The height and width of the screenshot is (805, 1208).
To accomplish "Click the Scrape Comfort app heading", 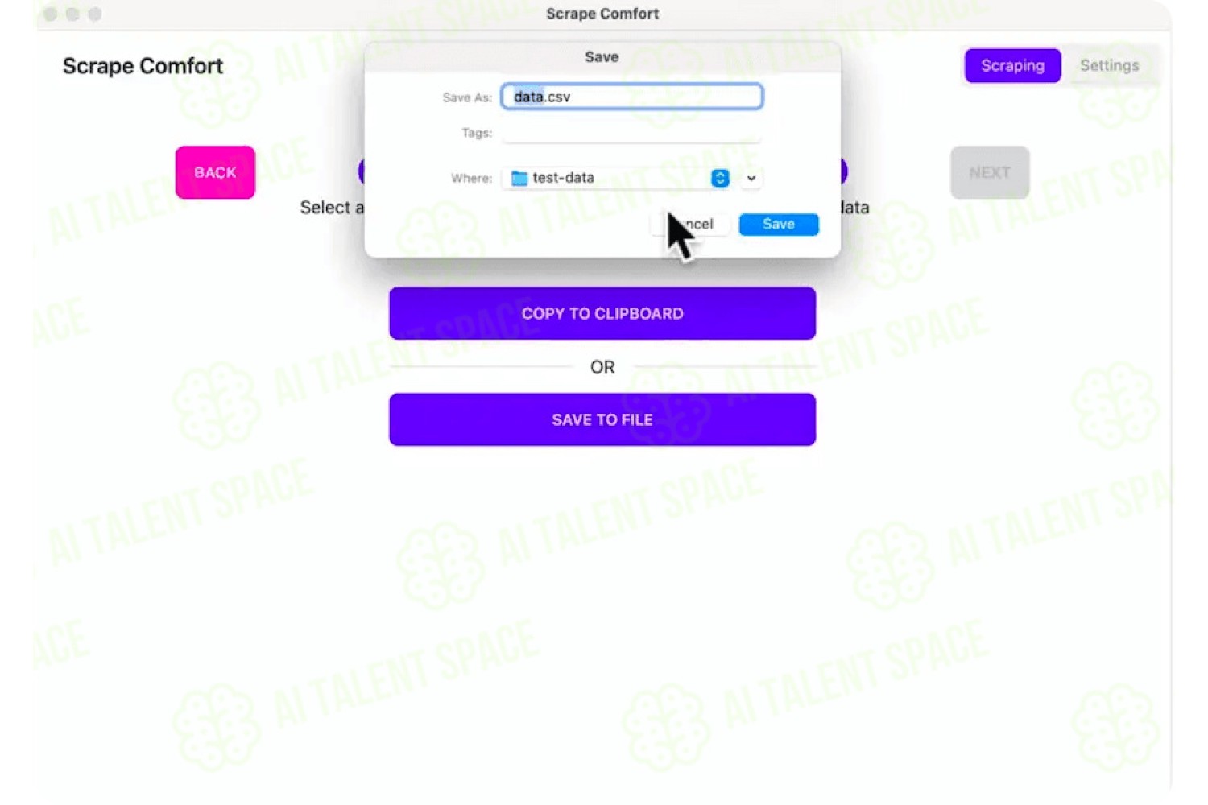I will (143, 66).
